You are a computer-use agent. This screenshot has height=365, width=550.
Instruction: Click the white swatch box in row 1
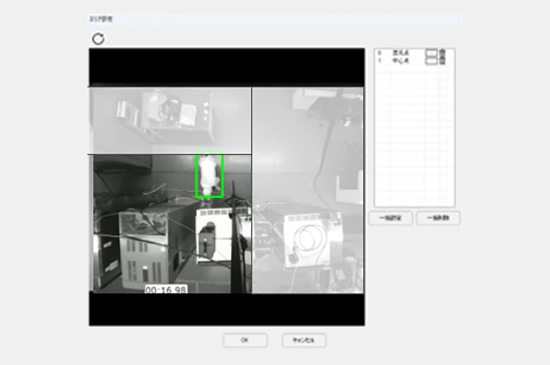click(431, 61)
